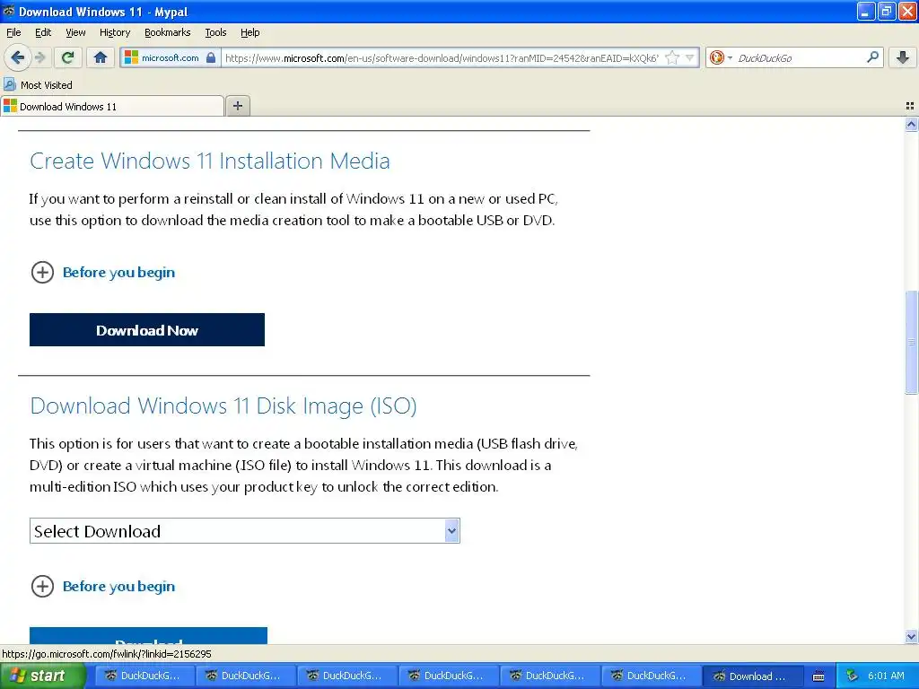
Task: Go forward with the forward arrow button
Action: (39, 57)
